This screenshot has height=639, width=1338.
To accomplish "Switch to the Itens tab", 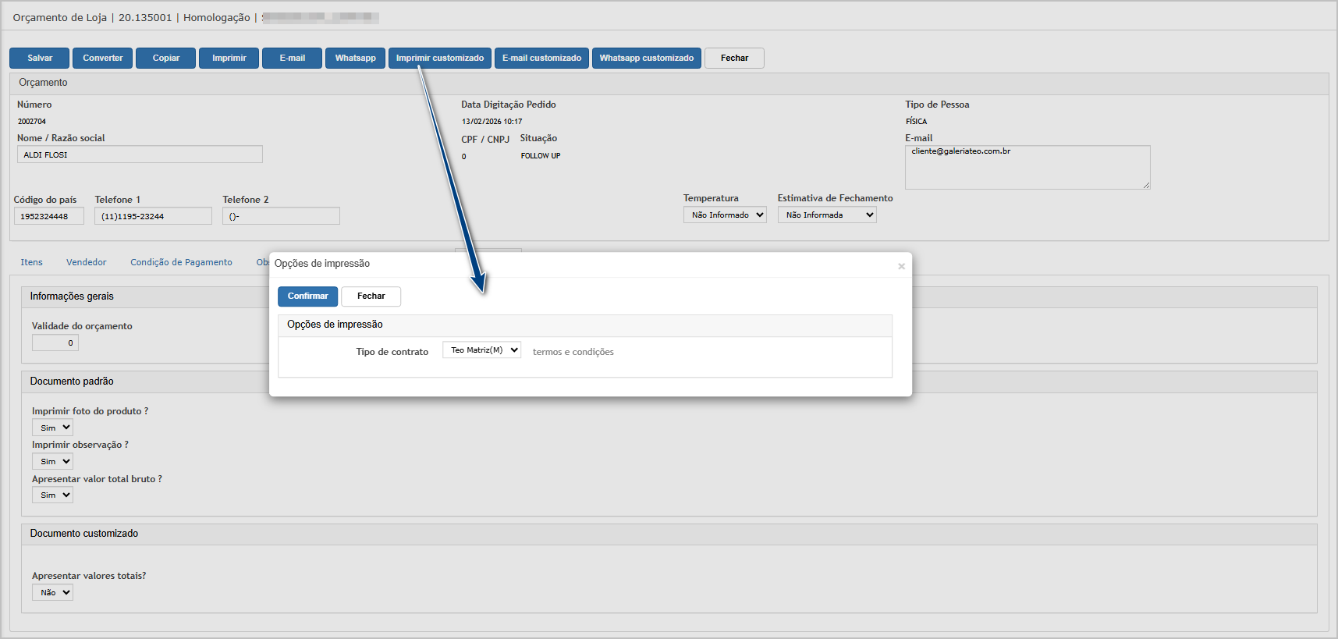I will pyautogui.click(x=31, y=262).
